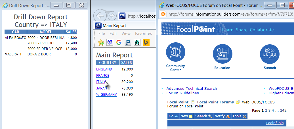
Task: Click Internet Explorer icon in Forum window title
Action: [162, 5]
